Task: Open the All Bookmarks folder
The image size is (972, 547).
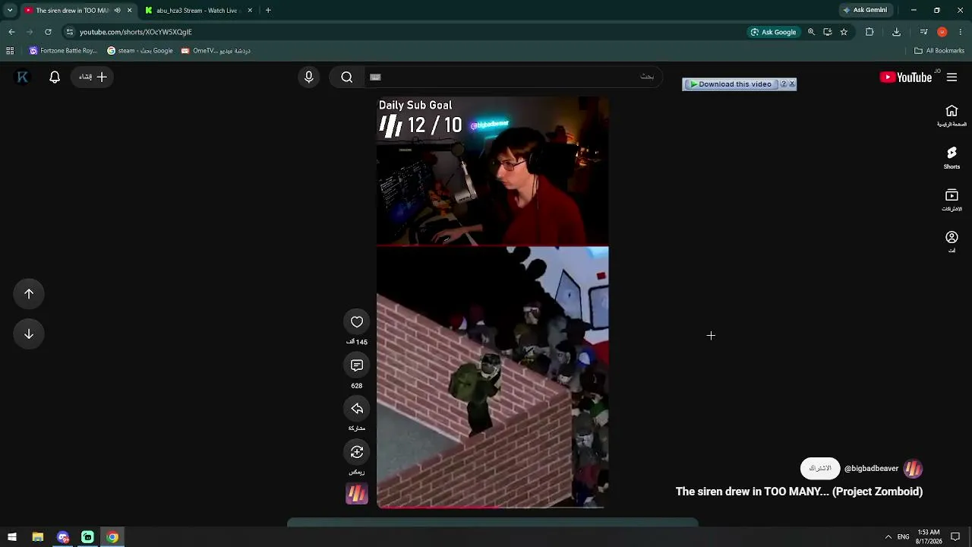Action: tap(939, 51)
